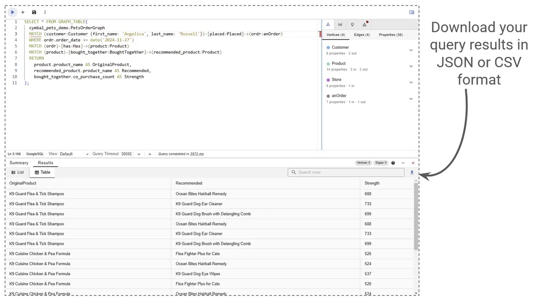Click the Ln 3:106 cursor position indicator

(x=14, y=154)
